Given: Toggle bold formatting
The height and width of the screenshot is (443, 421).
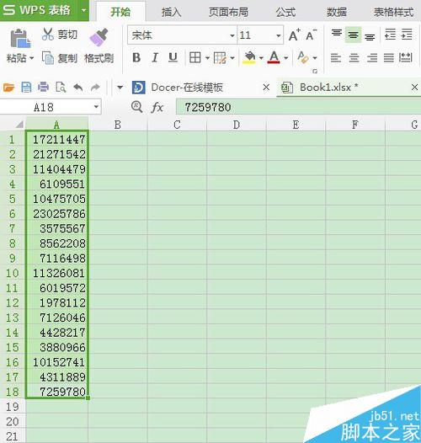Looking at the screenshot, I should 136,57.
